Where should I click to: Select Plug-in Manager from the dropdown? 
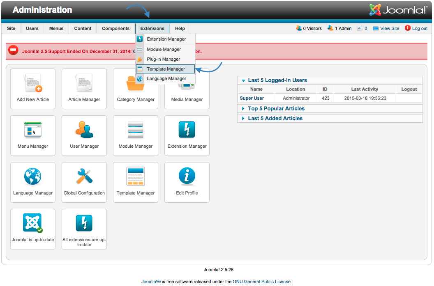[x=166, y=59]
